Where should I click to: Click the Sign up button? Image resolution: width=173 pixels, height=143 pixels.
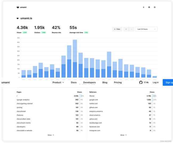pyautogui.click(x=168, y=82)
